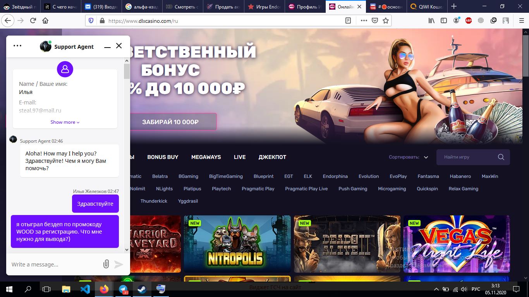This screenshot has height=297, width=529.
Task: Click the volume icon in system tray
Action: [463, 289]
